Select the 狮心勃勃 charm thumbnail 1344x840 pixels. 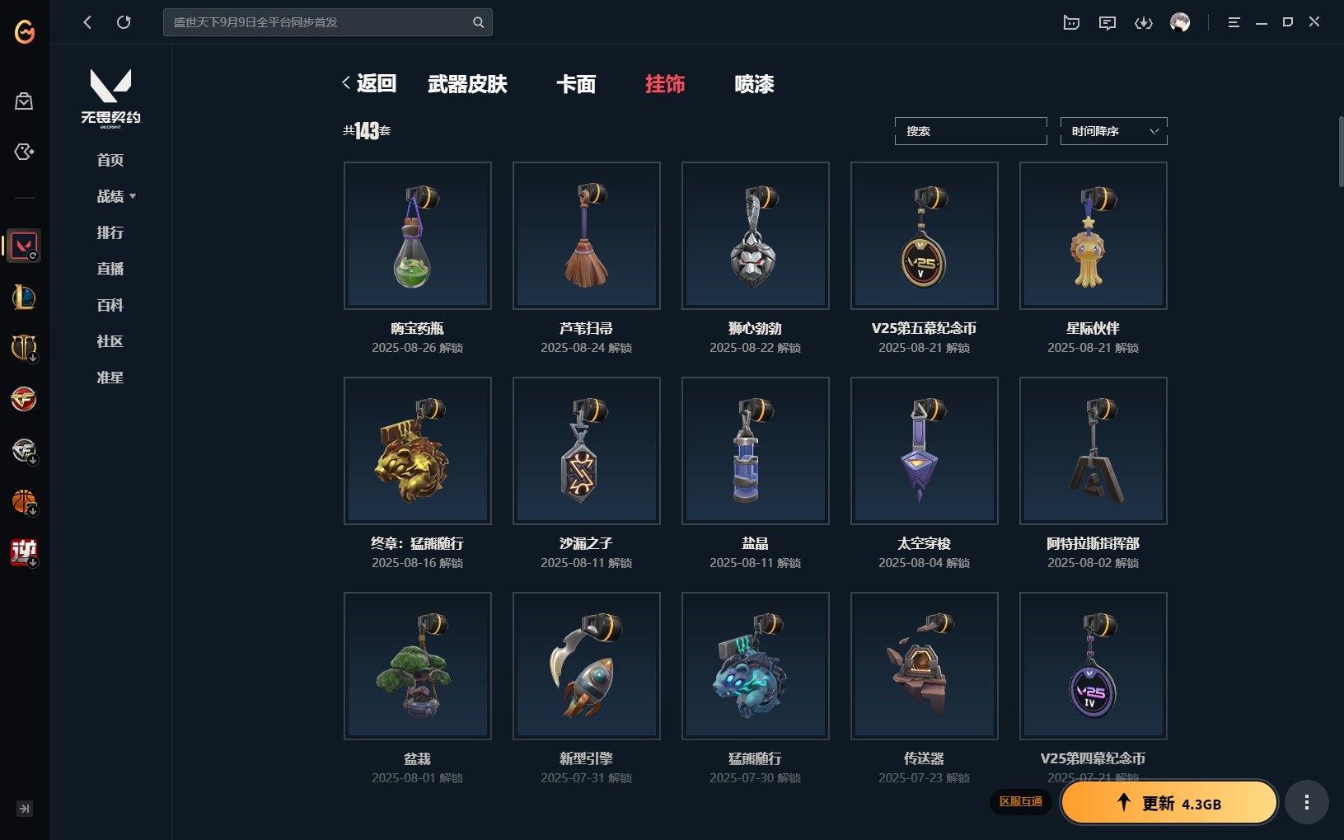point(756,236)
